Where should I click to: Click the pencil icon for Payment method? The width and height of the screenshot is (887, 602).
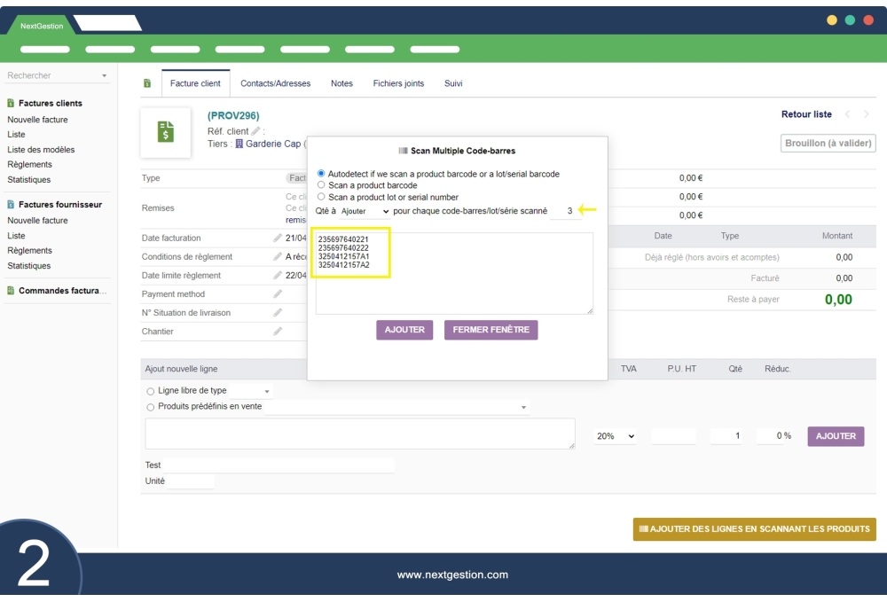278,294
